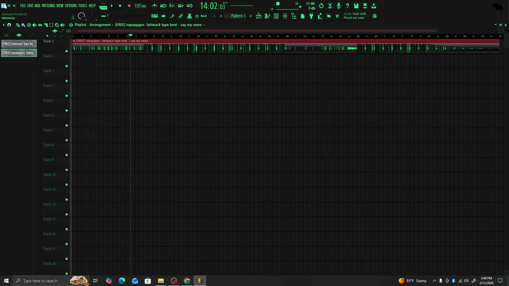Open the EDIT menu
Image resolution: width=509 pixels, height=286 pixels.
(x=30, y=6)
